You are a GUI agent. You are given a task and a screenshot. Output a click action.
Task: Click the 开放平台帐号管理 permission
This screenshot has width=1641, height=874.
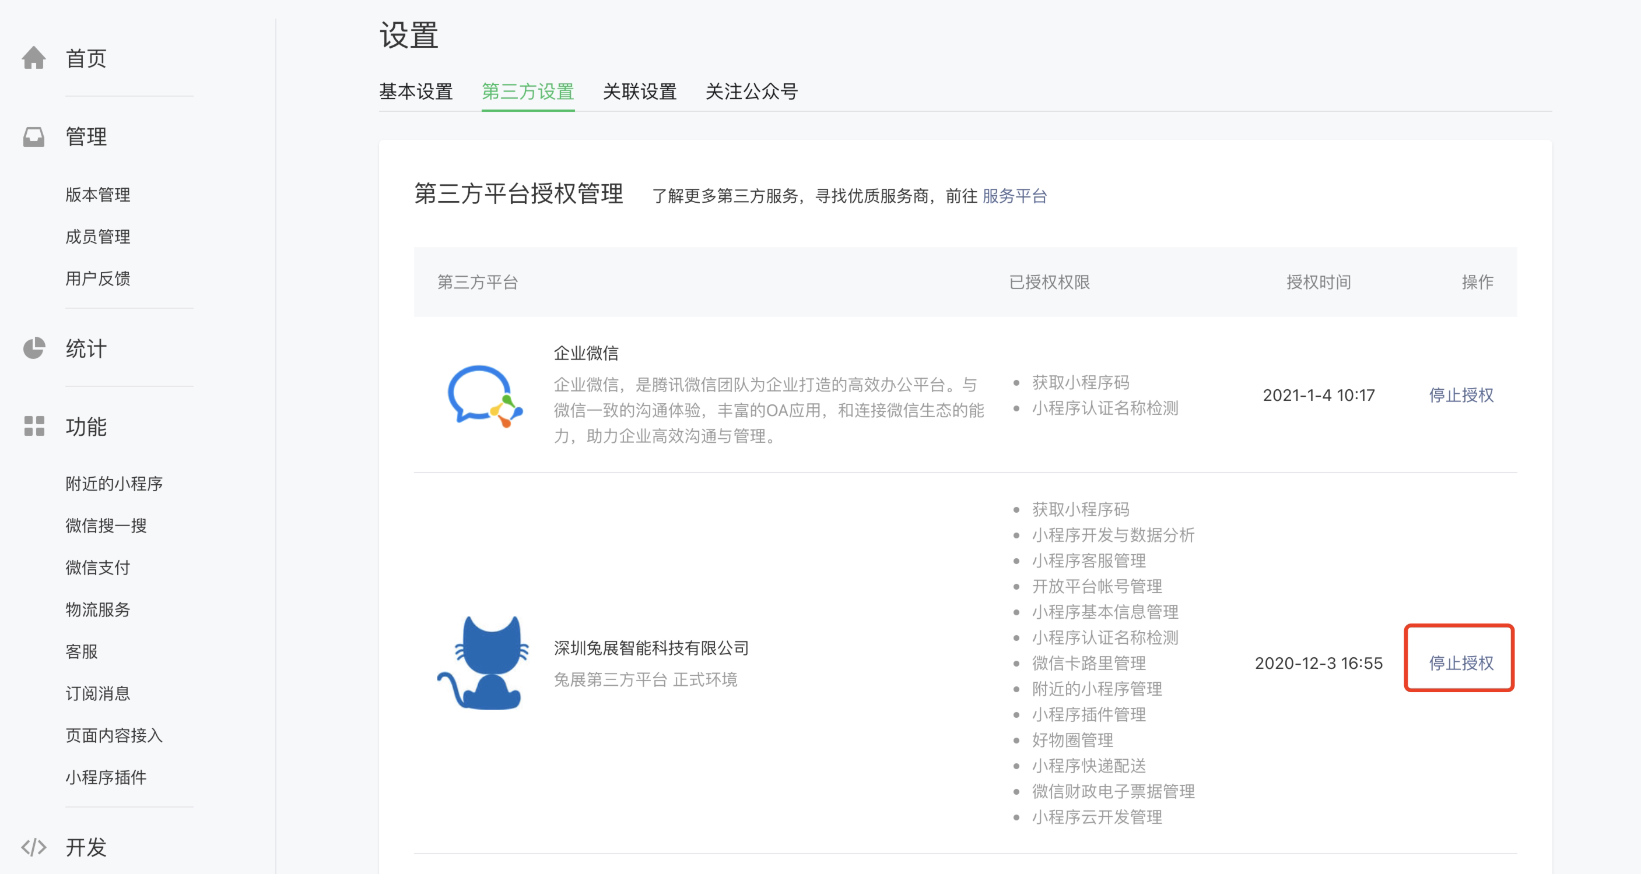pyautogui.click(x=1097, y=586)
